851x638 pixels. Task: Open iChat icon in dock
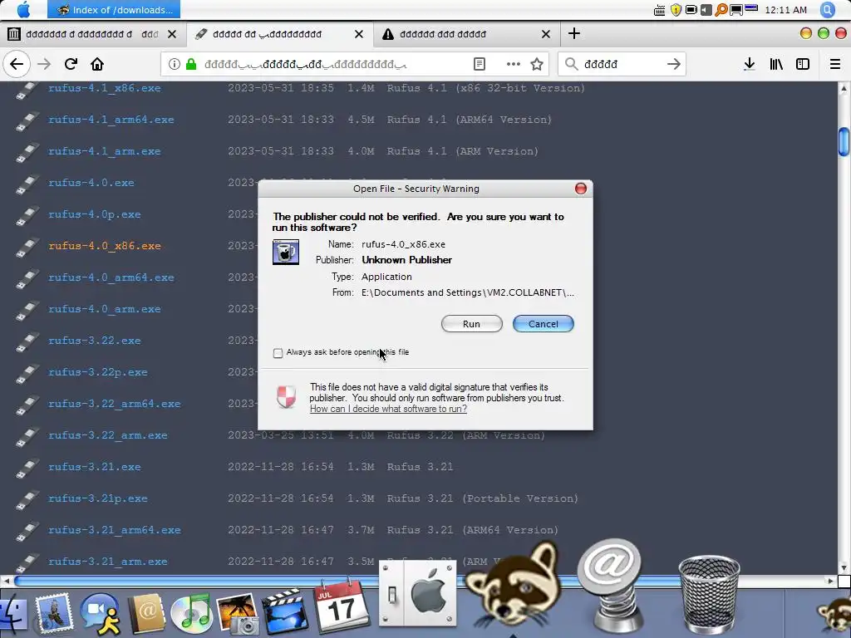click(100, 614)
